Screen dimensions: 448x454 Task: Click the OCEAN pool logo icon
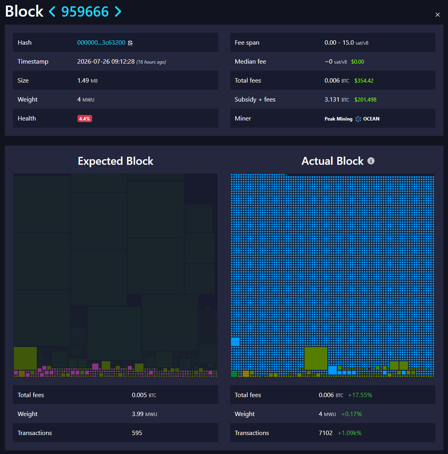point(358,119)
